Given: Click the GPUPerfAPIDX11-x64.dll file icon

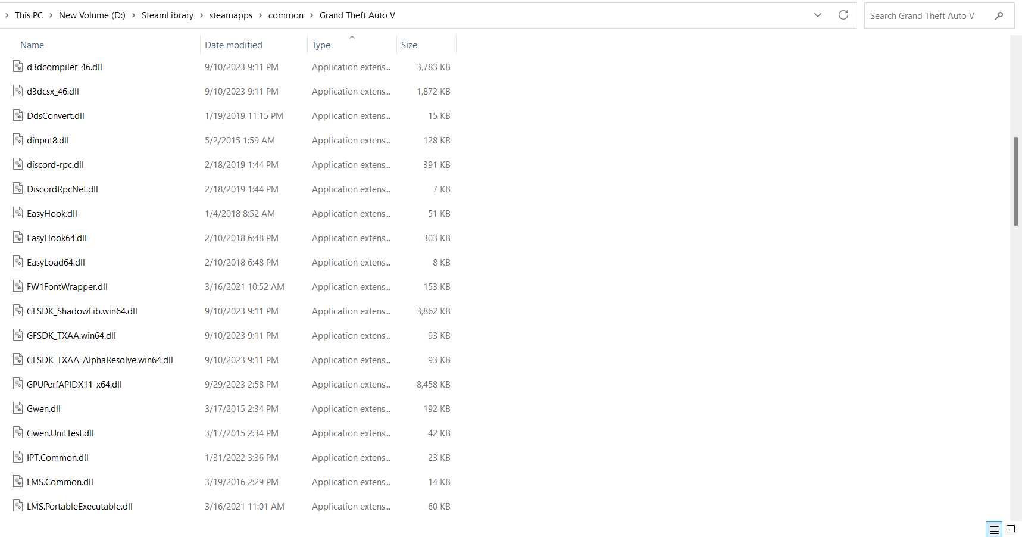Looking at the screenshot, I should pyautogui.click(x=18, y=384).
